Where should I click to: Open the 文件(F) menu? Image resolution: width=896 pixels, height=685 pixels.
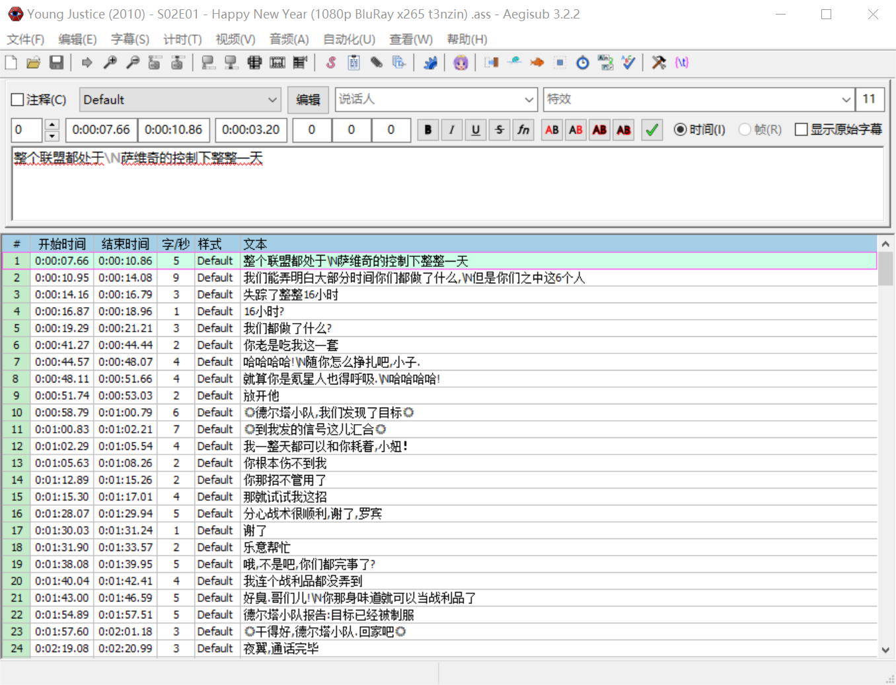click(25, 40)
